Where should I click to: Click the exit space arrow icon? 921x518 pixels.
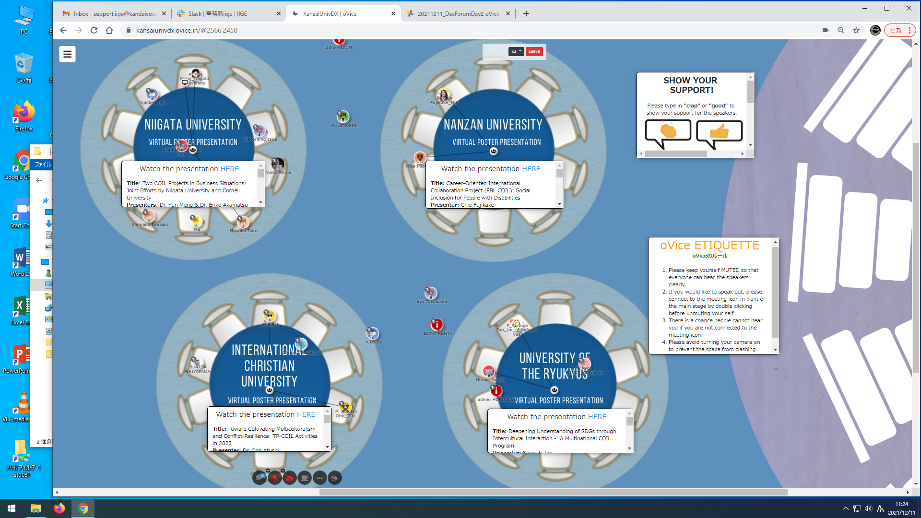335,478
